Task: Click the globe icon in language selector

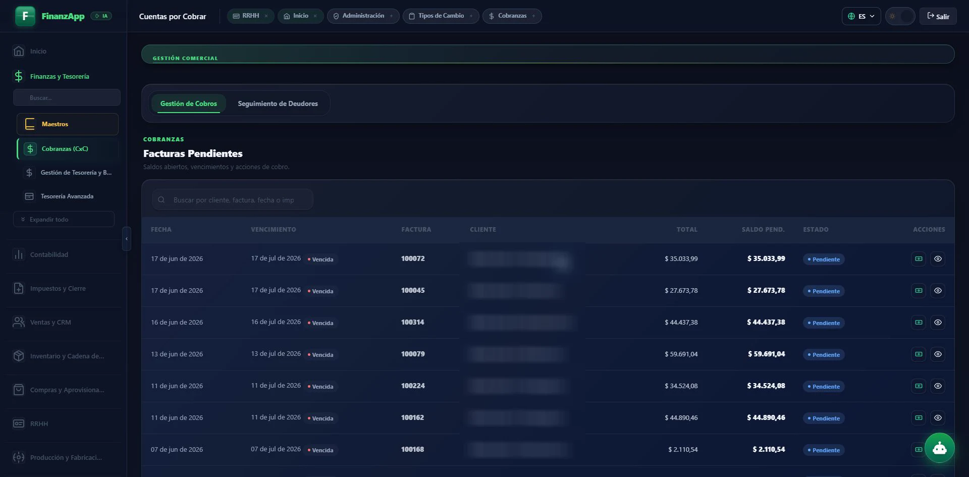Action: point(851,16)
